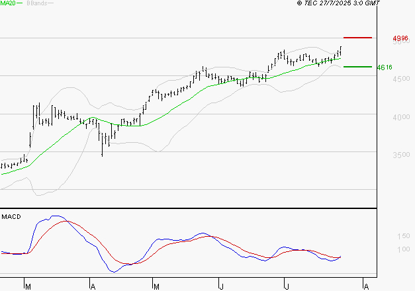
Task: Click the TEC 27/7/2025 copyright text
Action: (x=338, y=3)
